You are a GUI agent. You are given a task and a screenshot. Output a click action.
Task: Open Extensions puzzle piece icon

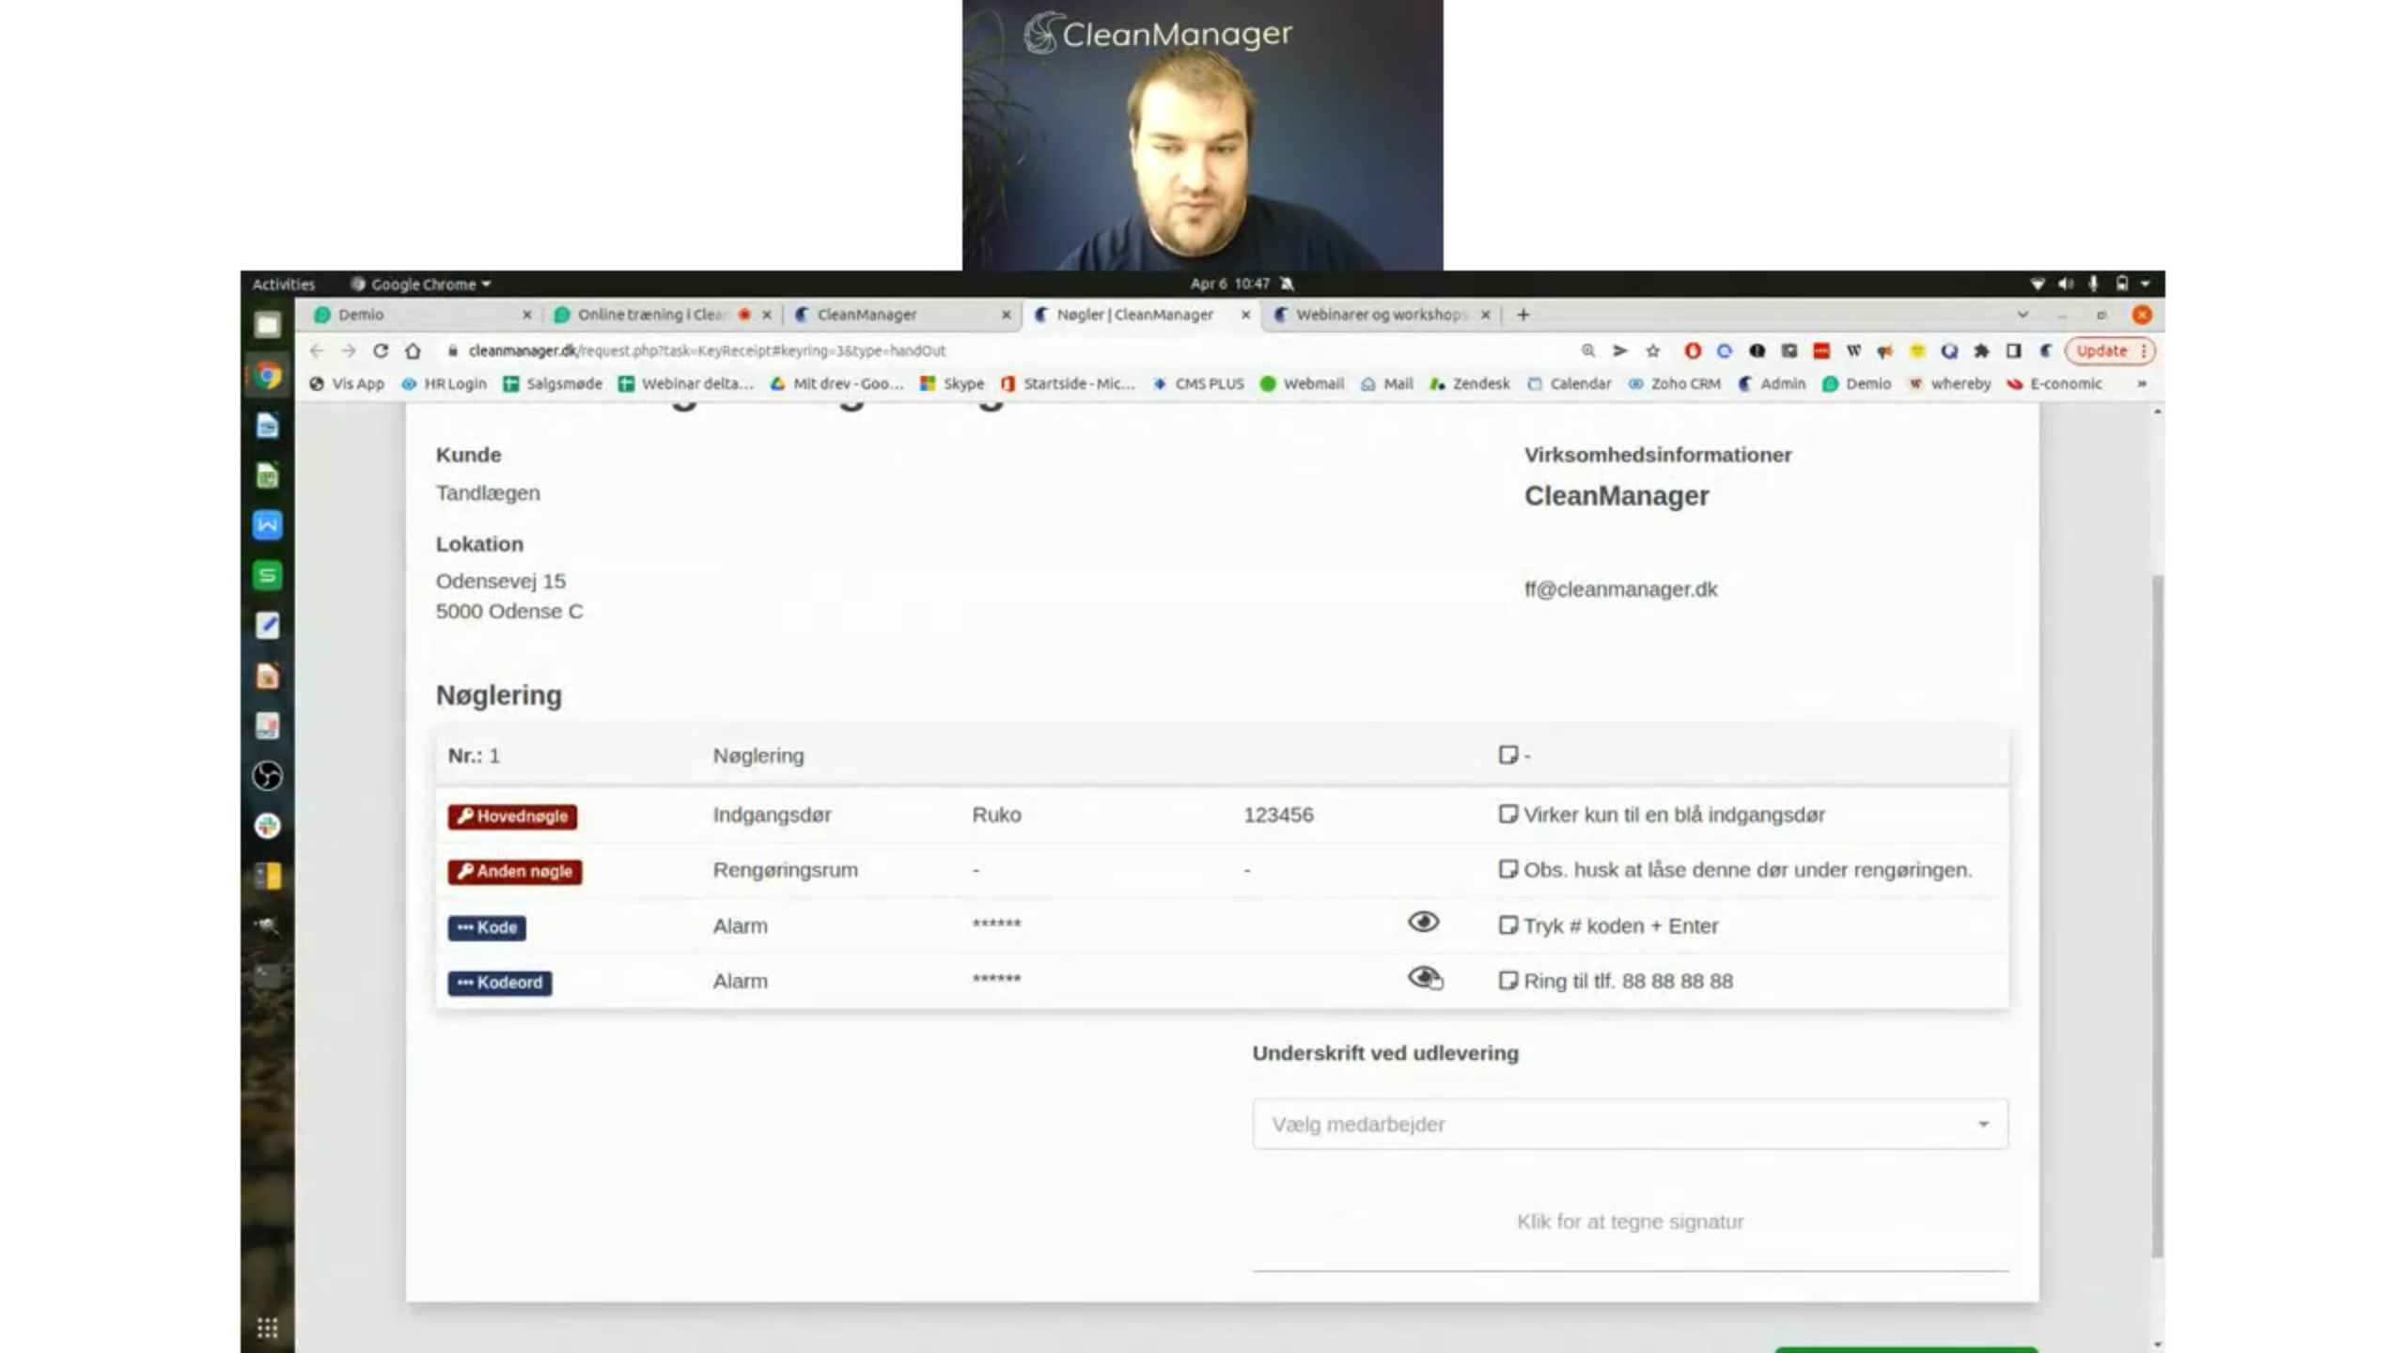tap(1981, 350)
